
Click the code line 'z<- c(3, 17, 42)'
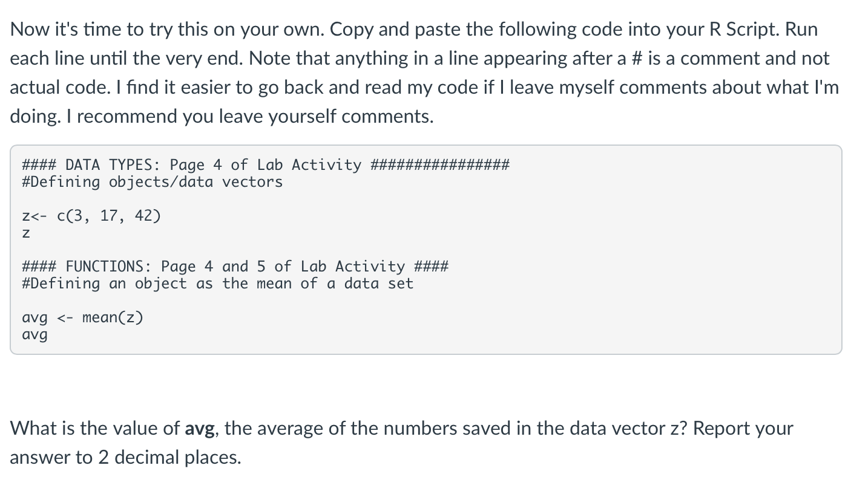(x=91, y=216)
